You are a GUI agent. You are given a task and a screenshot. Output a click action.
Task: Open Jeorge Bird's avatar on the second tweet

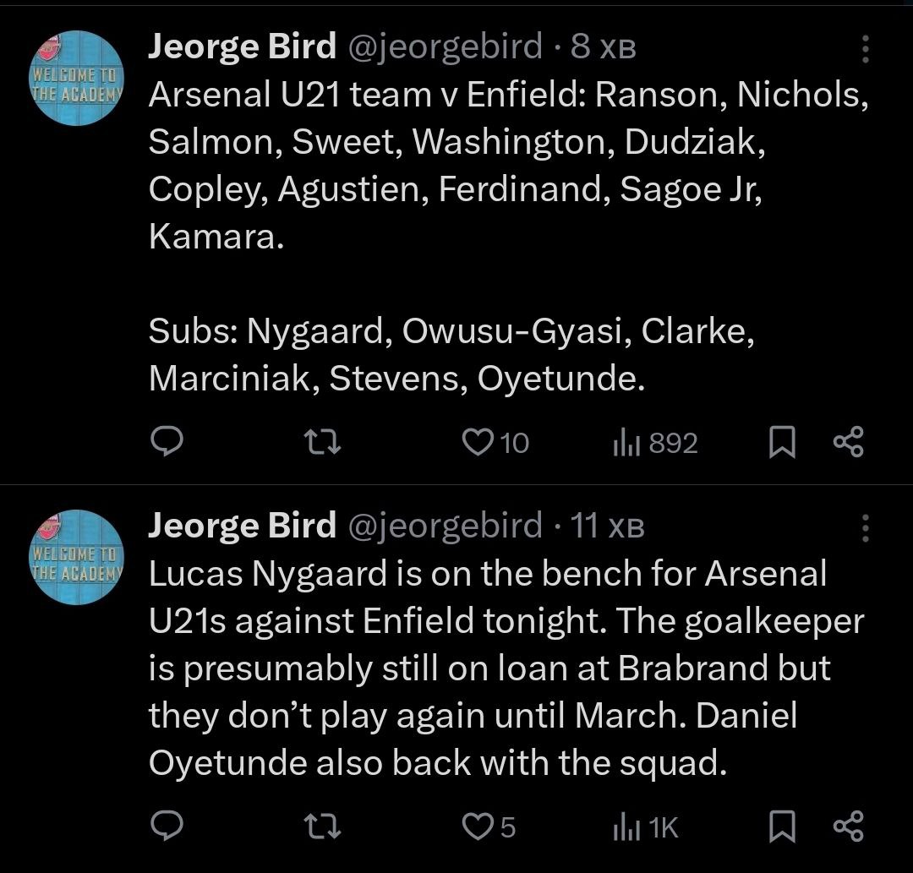coord(77,557)
